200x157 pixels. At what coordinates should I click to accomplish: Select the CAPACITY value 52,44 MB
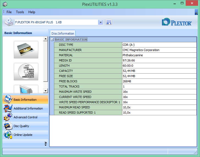click(x=159, y=71)
